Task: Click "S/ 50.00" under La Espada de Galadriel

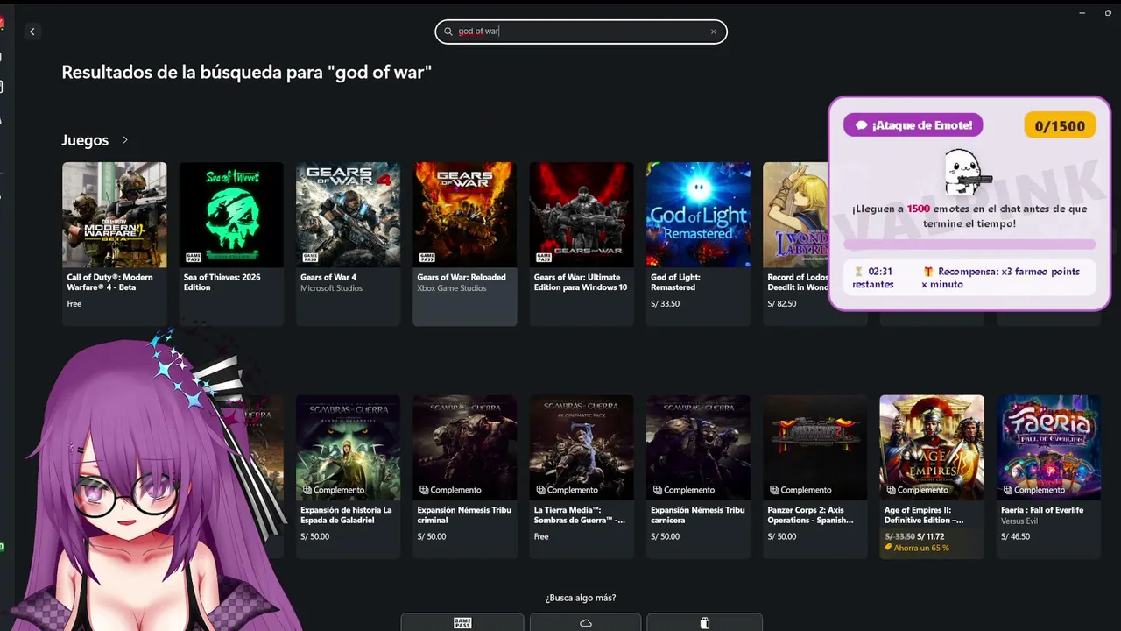Action: 315,536
